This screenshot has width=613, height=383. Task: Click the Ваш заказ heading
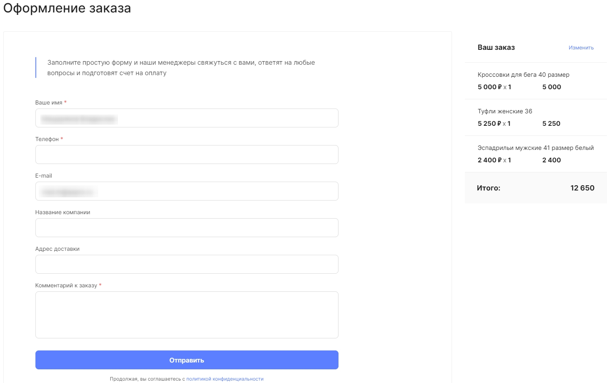click(x=496, y=47)
